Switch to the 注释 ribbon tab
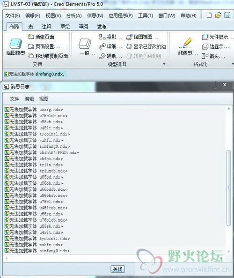 pos(46,27)
